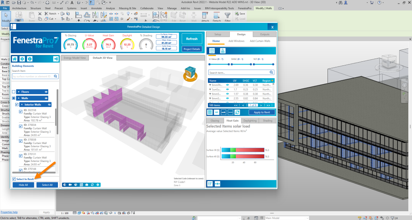
Task: Select the building icon under the Home tab
Action: [222, 51]
